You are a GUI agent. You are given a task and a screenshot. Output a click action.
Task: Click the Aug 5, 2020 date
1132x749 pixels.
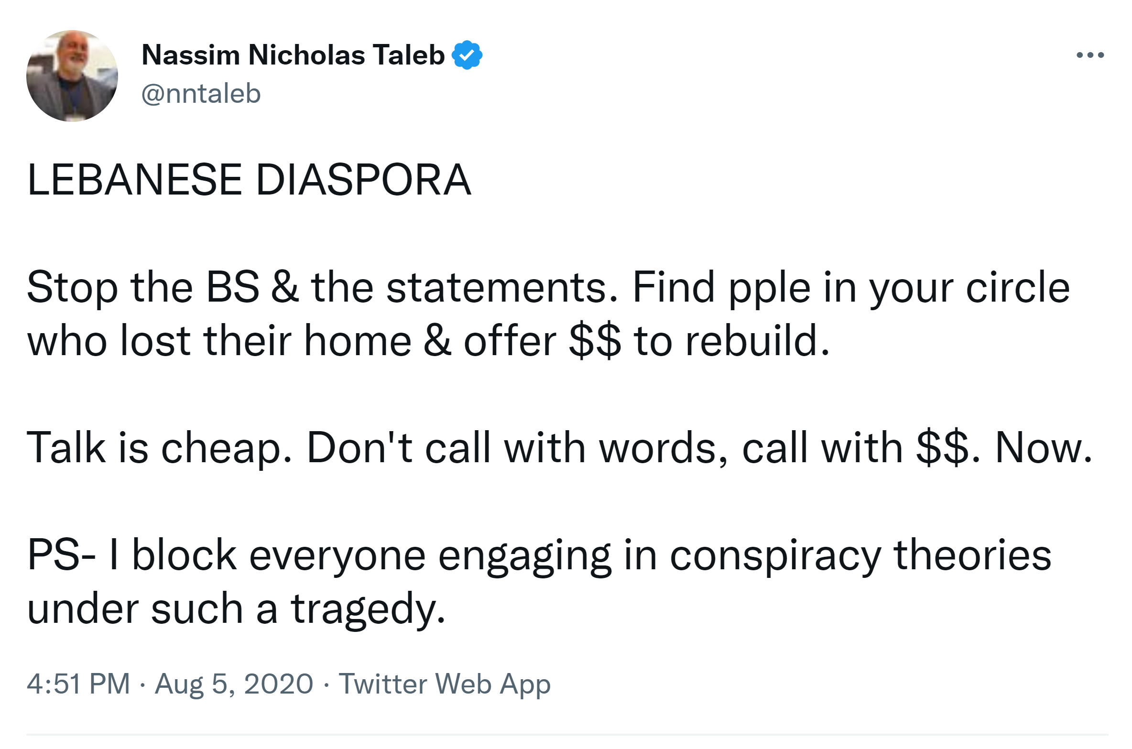pyautogui.click(x=234, y=684)
